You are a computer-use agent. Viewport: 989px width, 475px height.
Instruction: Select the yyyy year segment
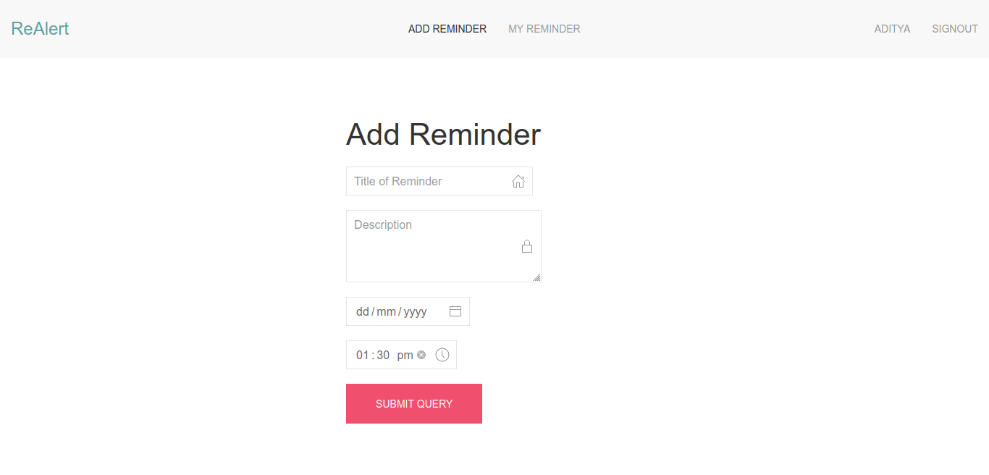point(413,311)
